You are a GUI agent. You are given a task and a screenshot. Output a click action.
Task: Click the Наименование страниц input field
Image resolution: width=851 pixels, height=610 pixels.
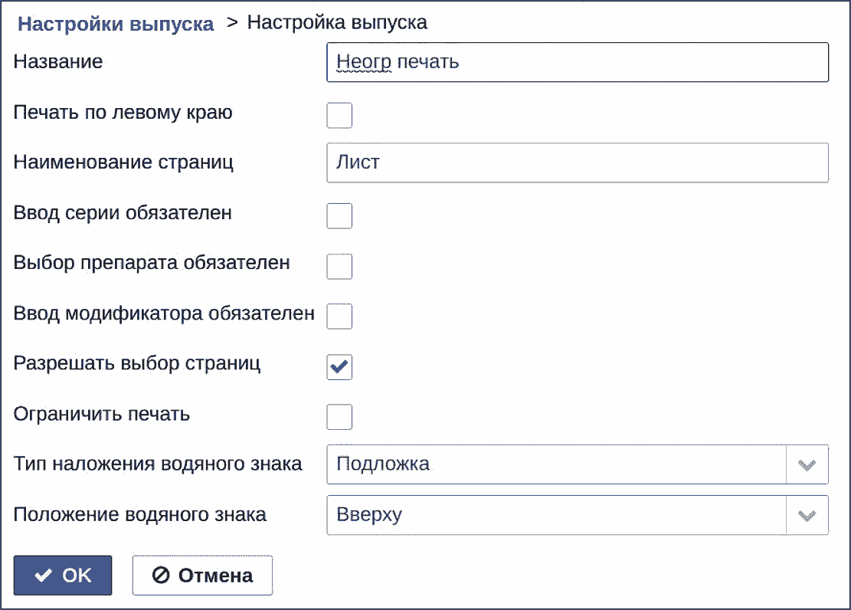[578, 162]
